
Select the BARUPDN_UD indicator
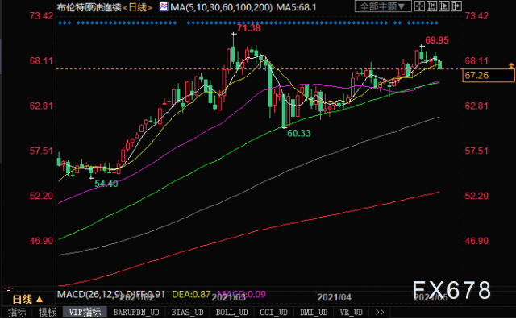click(x=136, y=312)
